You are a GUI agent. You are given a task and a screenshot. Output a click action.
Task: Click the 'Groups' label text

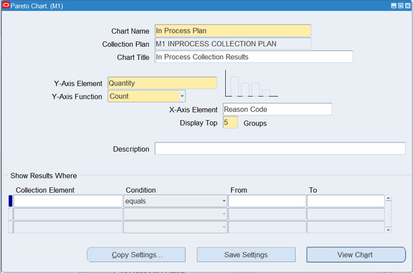click(x=255, y=124)
